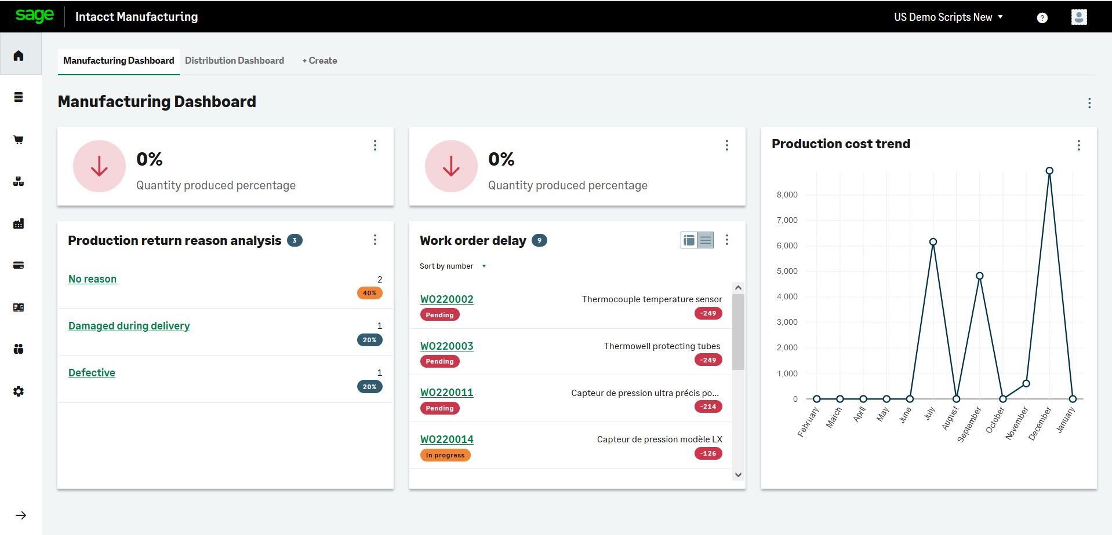The image size is (1112, 535).
Task: Click the Help question mark icon
Action: [x=1042, y=17]
